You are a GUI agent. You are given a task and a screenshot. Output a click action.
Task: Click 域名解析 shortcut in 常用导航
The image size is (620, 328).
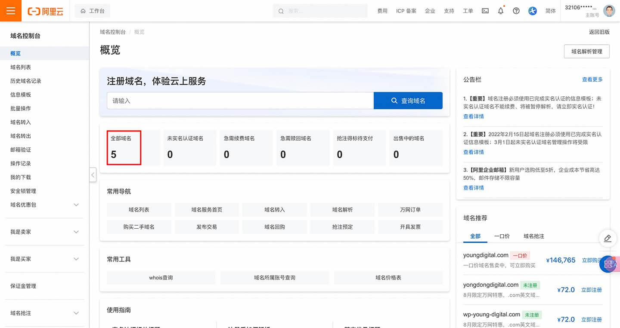342,210
